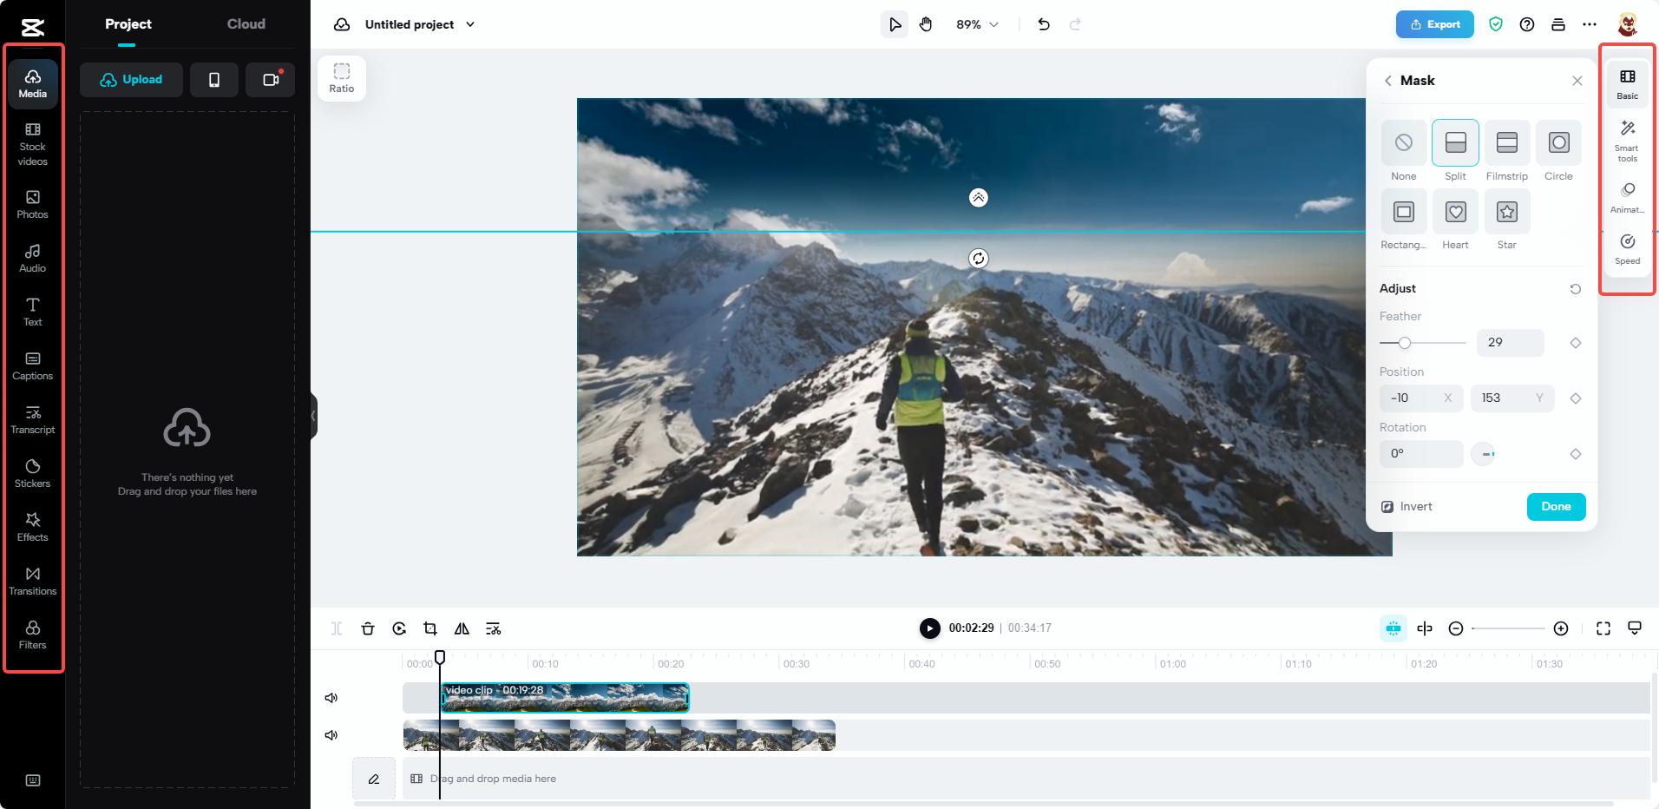Screen dimensions: 1659x809
Task: Flip the selected clip horizontally
Action: click(x=462, y=628)
